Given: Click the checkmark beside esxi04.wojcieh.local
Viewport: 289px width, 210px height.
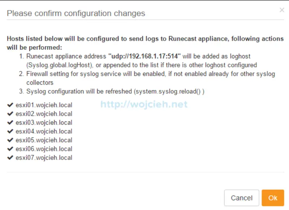Looking at the screenshot, I should 10,131.
